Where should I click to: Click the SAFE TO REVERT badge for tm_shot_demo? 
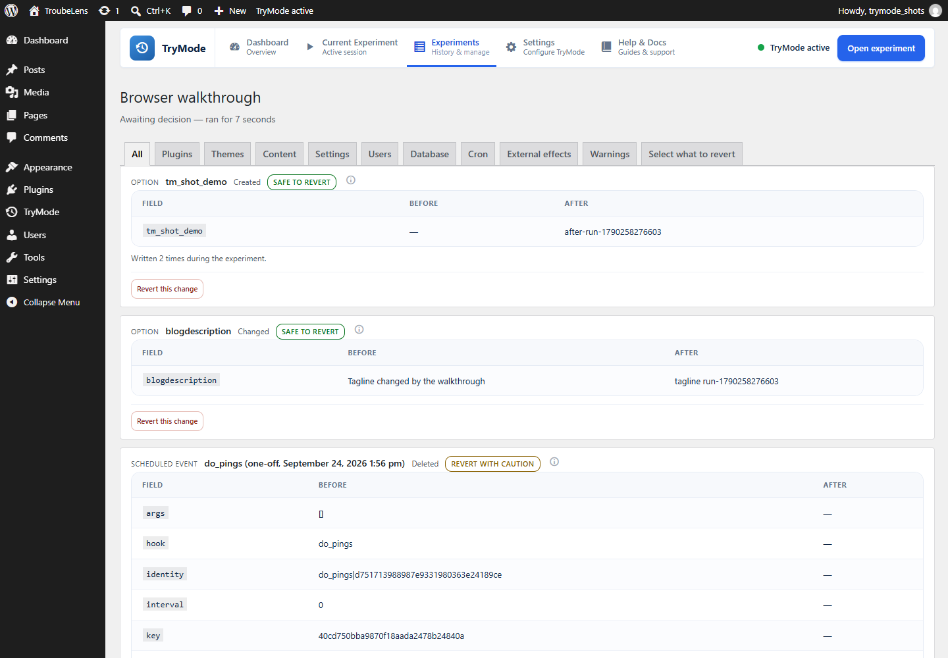point(302,182)
